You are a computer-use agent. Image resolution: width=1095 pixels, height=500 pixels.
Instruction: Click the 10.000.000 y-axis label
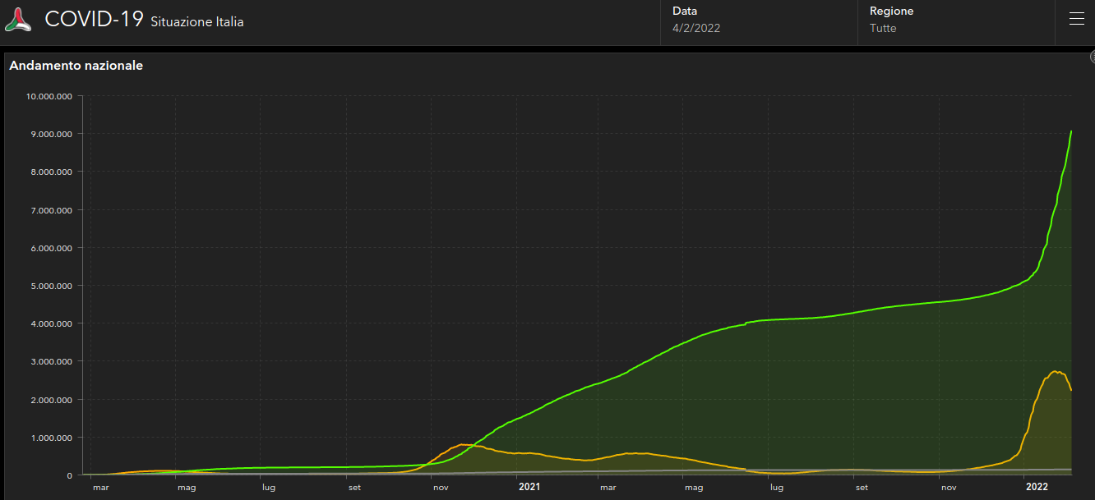coord(49,96)
